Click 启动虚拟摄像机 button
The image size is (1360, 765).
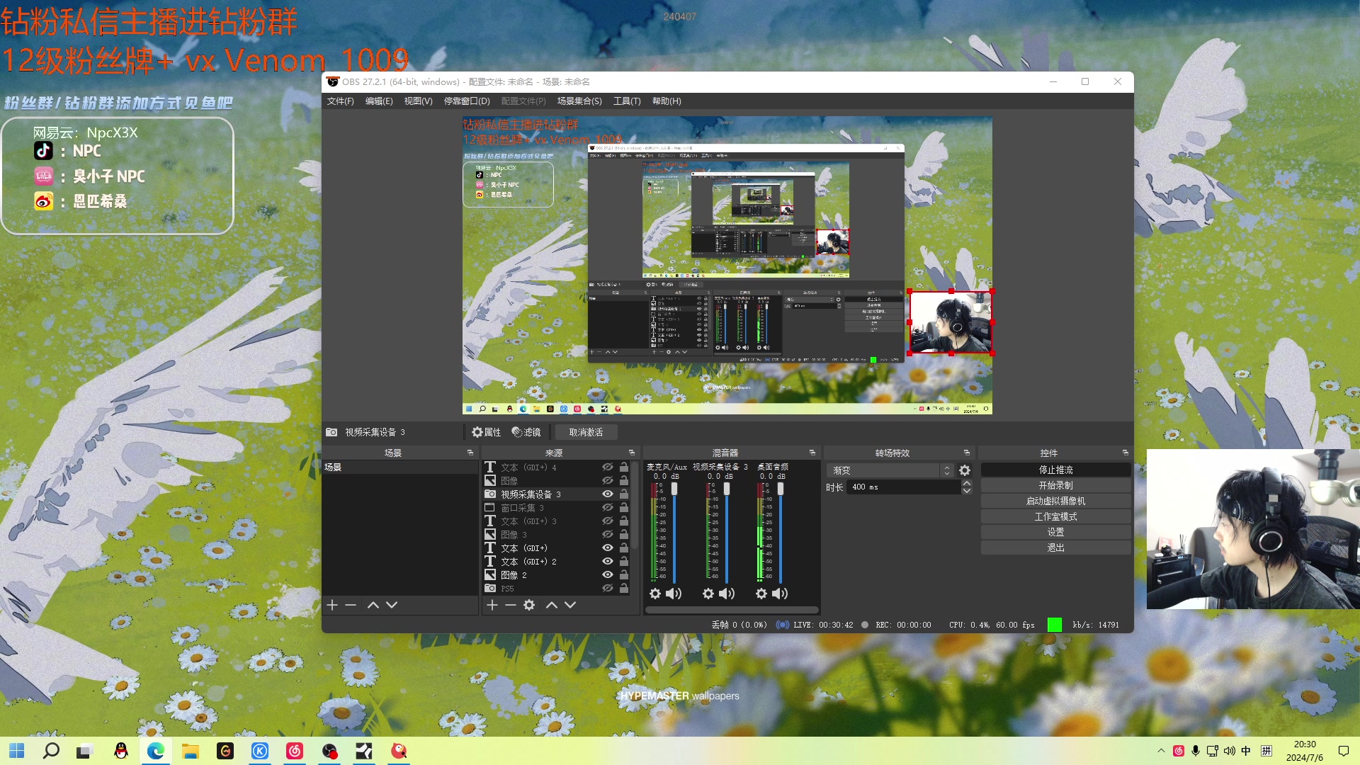coord(1055,501)
